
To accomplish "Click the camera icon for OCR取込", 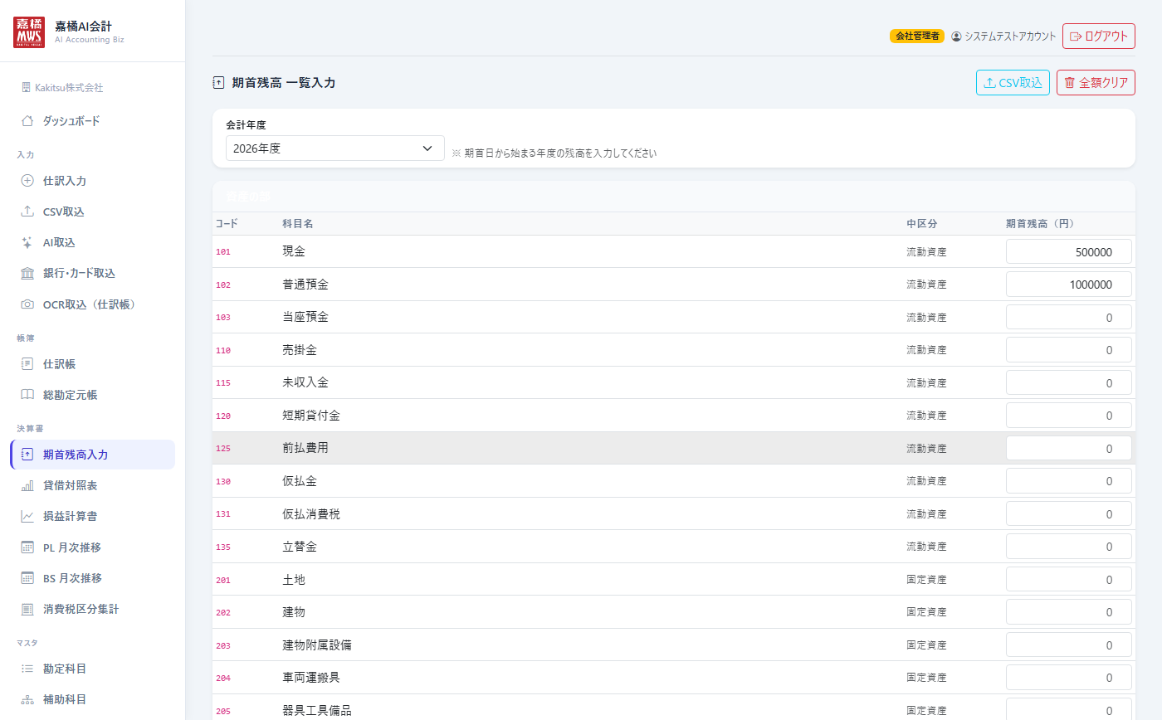I will (x=27, y=304).
